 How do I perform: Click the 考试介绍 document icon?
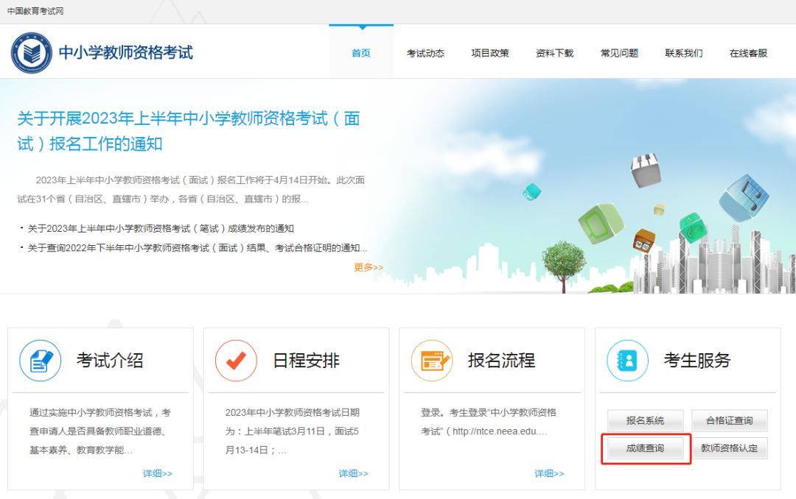(40, 361)
